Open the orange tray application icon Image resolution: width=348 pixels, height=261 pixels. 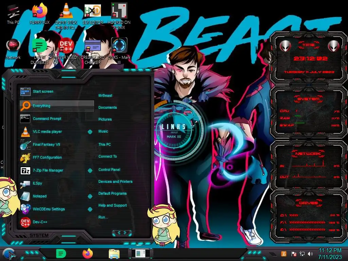click(x=284, y=254)
